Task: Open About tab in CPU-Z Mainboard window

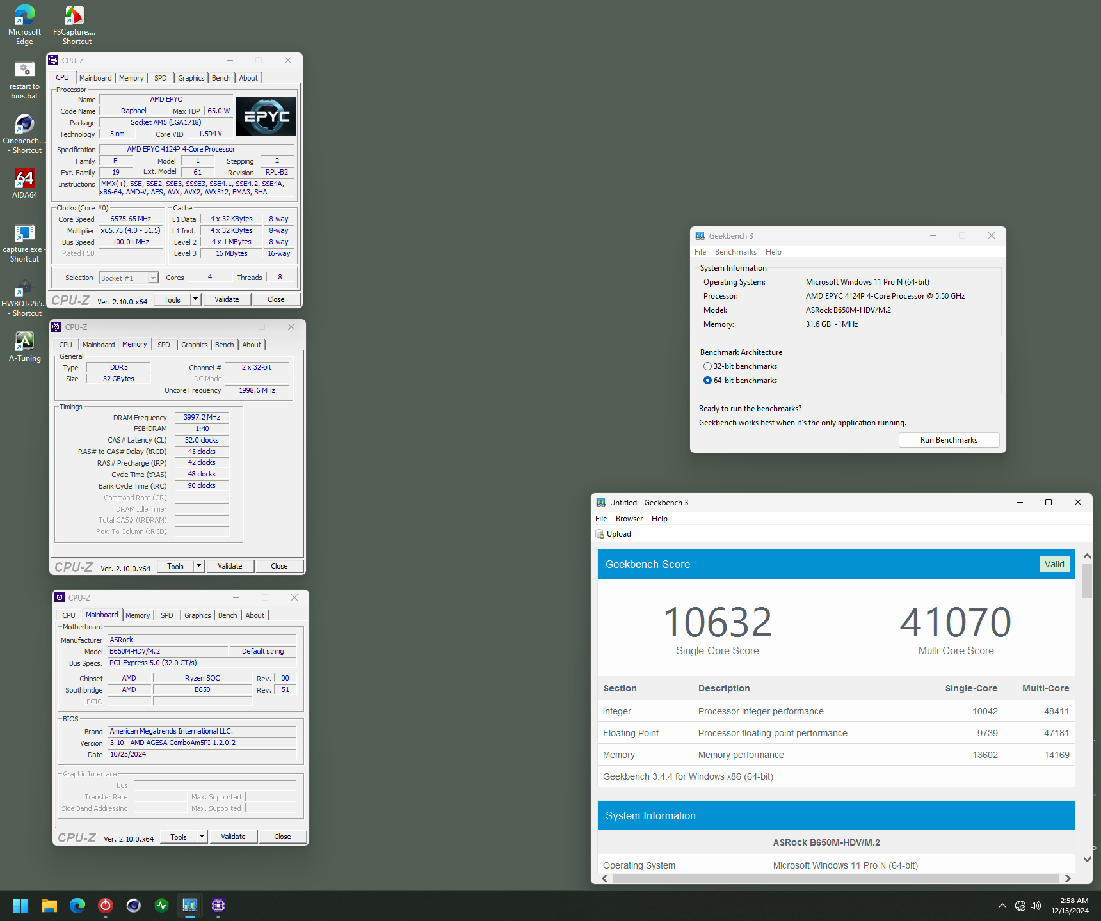Action: pos(255,615)
